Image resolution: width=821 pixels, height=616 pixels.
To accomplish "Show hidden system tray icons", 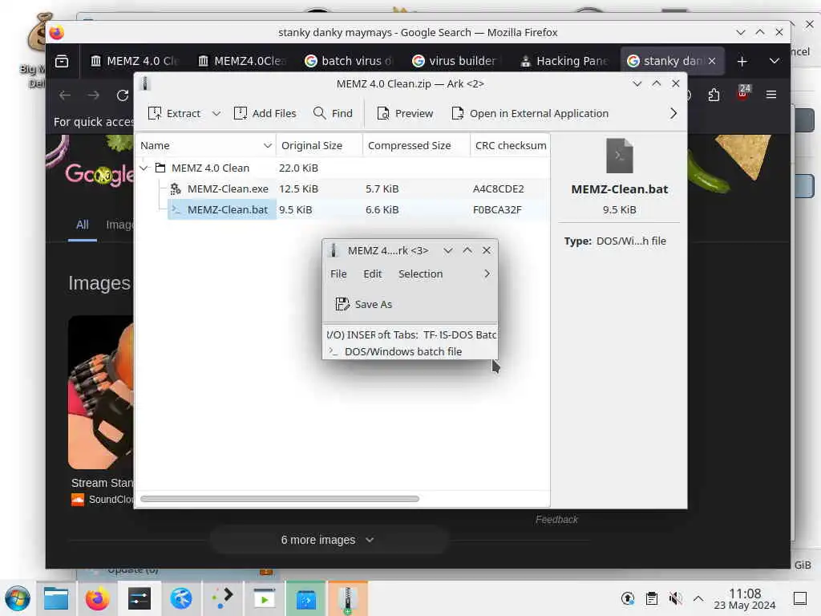I will click(x=698, y=598).
